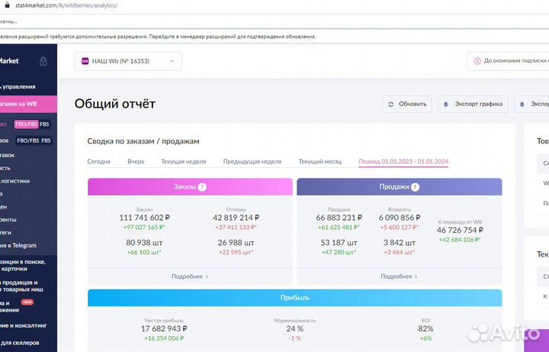Select the Сегодня period tab
Viewport: 549px width, 352px height.
coord(98,161)
